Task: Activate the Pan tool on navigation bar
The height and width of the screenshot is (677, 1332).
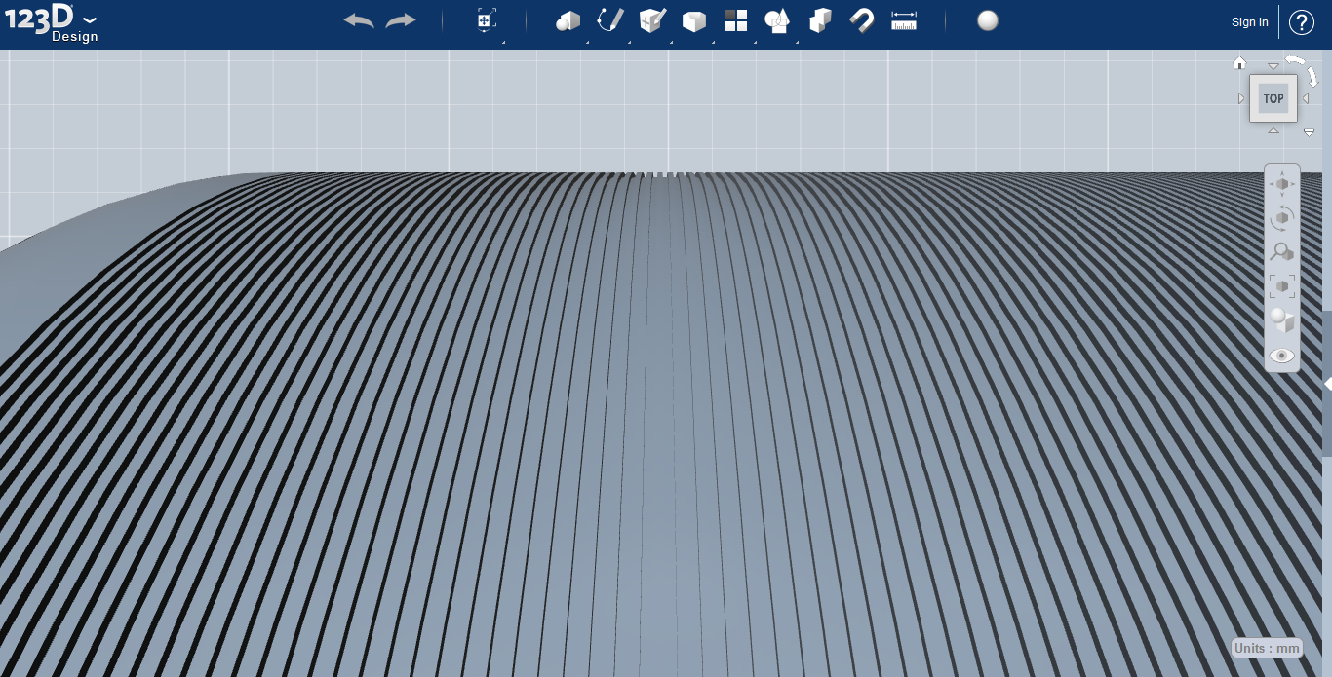Action: click(1281, 183)
